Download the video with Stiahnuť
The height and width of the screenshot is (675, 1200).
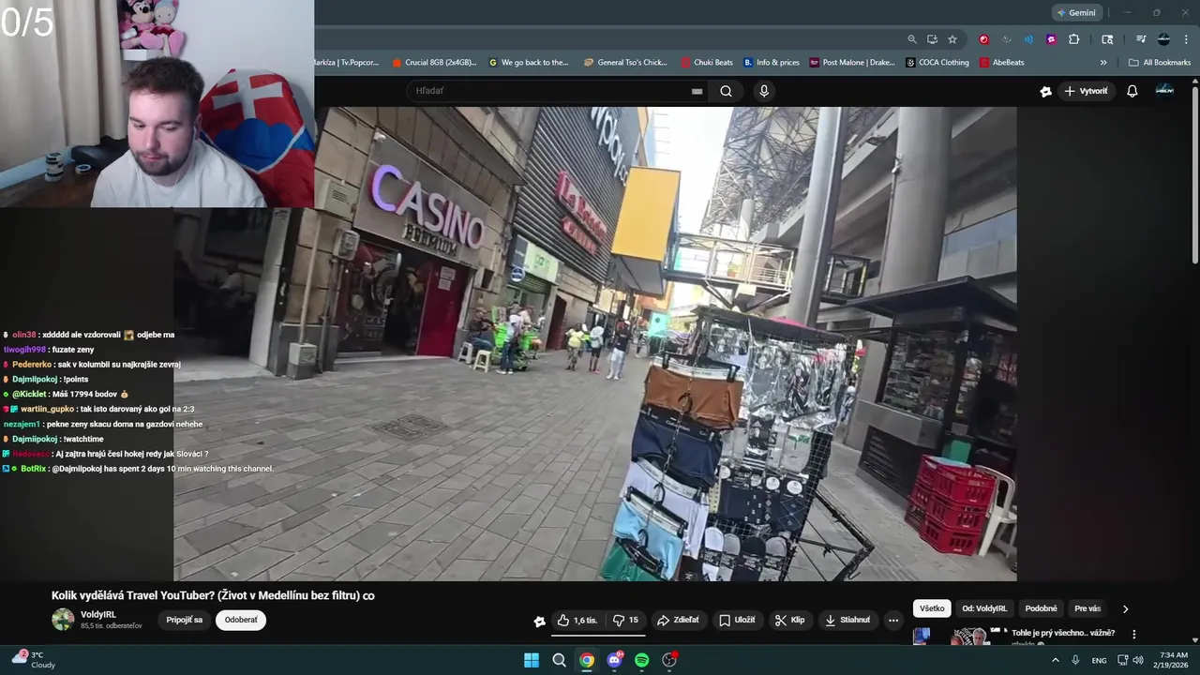[x=847, y=620]
